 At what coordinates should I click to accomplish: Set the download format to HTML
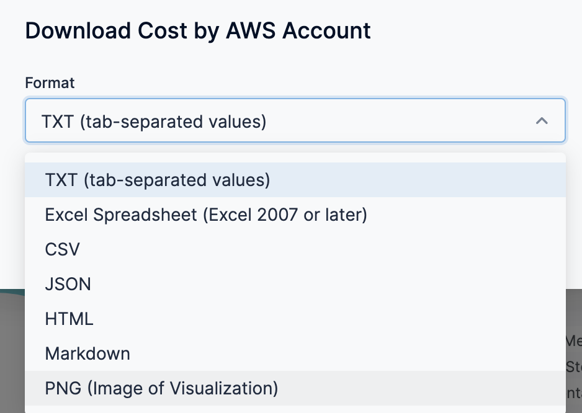click(x=69, y=319)
